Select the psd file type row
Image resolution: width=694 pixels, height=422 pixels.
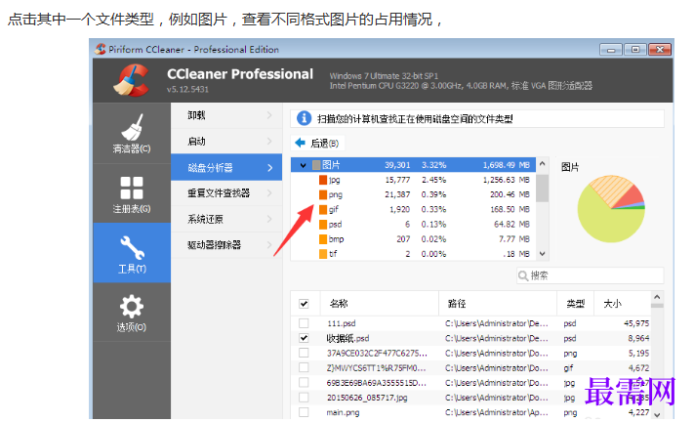click(x=413, y=224)
